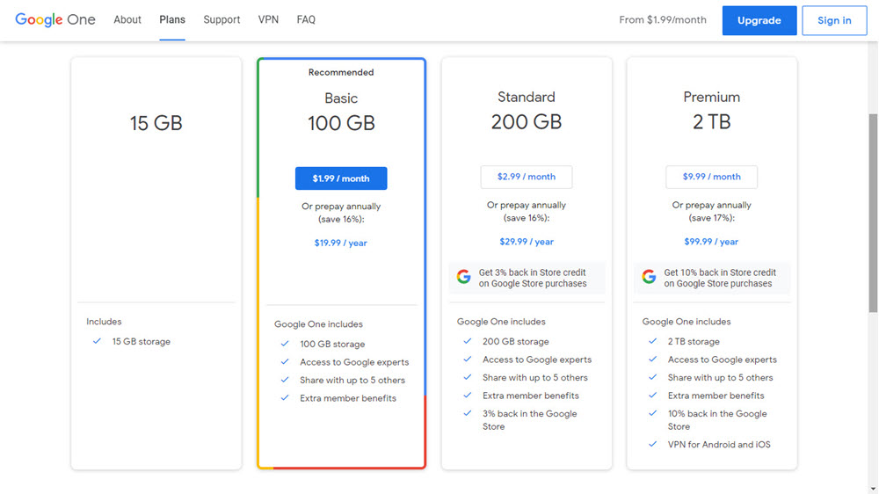
Task: Click 'Get 10% back in Store credit' banner
Action: tap(712, 278)
